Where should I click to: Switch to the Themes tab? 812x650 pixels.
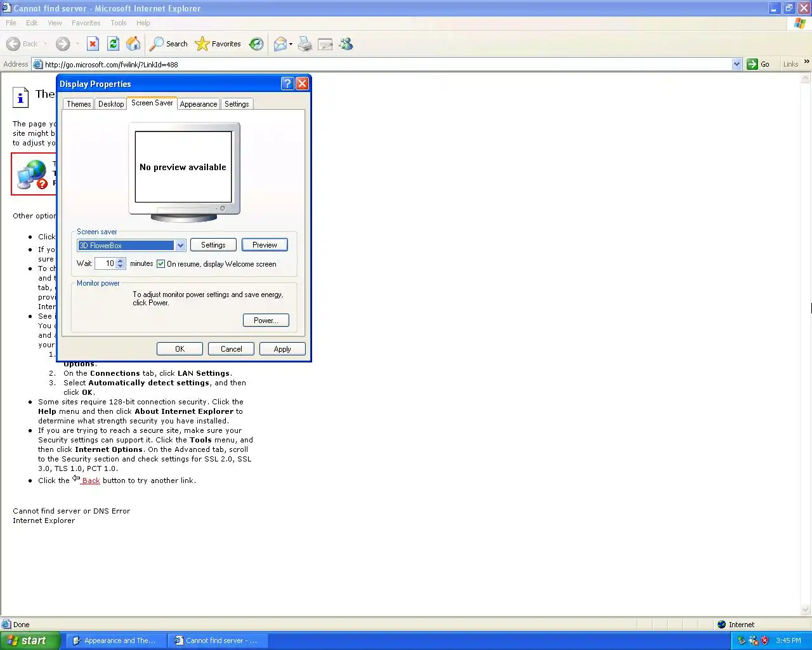(x=79, y=104)
